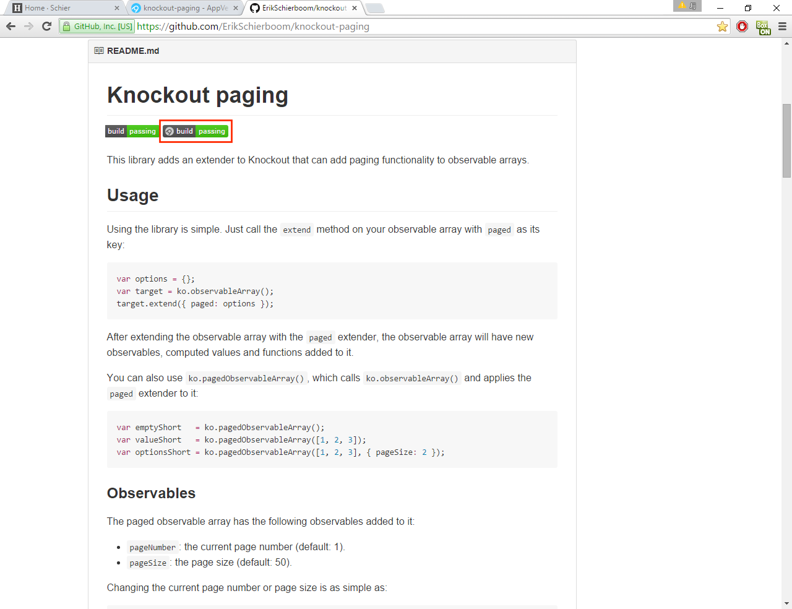Click the code line 'target.extend({ paged: options });'

[195, 304]
